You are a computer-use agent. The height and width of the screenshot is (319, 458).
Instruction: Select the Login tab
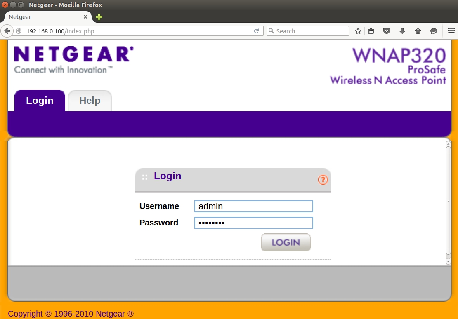(39, 100)
